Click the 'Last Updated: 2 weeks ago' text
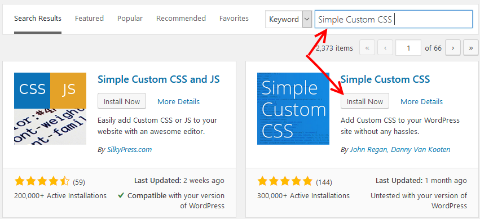Image resolution: width=480 pixels, height=219 pixels. [x=179, y=181]
